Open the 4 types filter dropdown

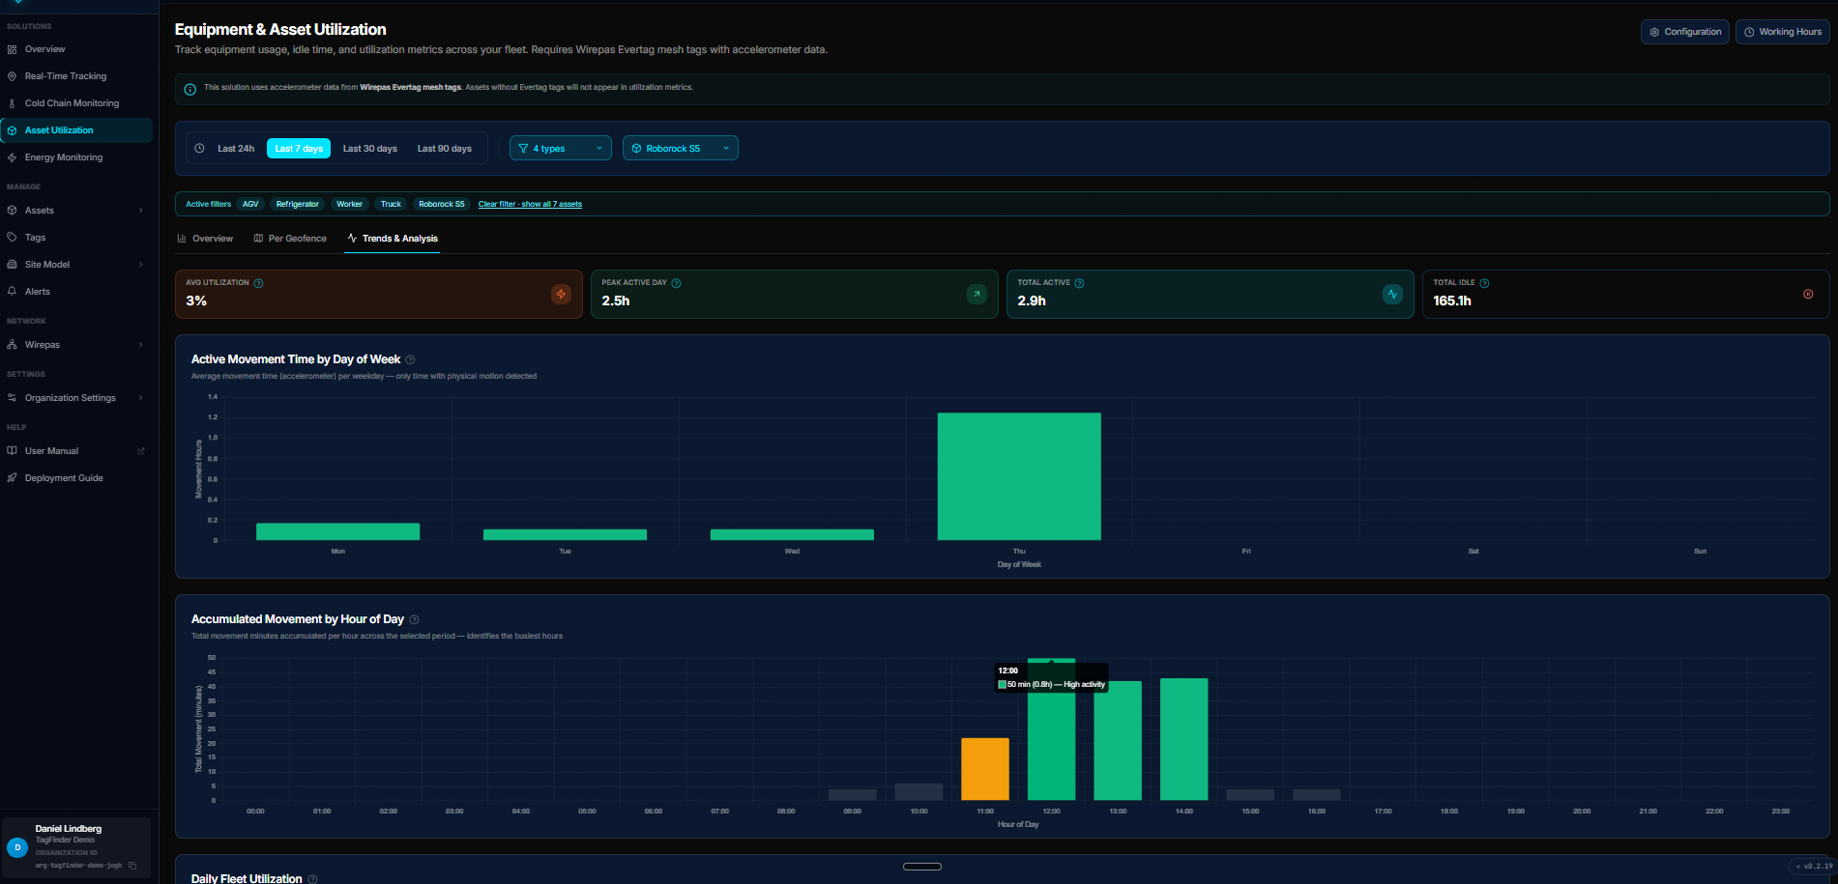[x=561, y=149]
